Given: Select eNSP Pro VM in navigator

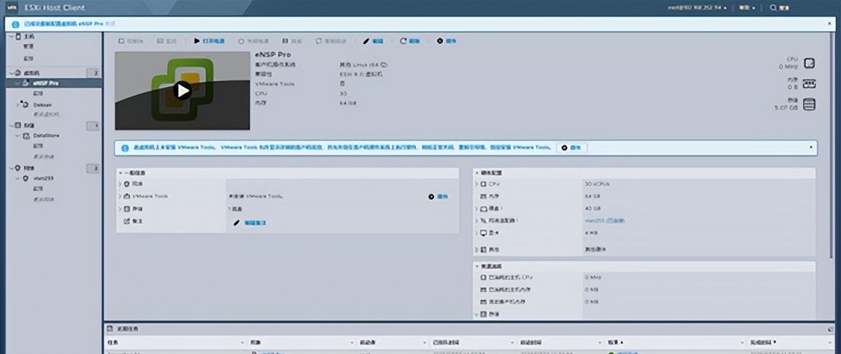Looking at the screenshot, I should point(46,83).
